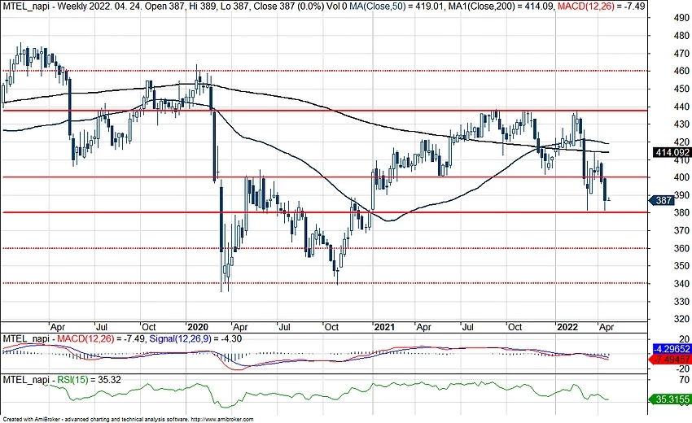The image size is (692, 423).
Task: Select the 2021 year label on time axis
Action: point(384,325)
